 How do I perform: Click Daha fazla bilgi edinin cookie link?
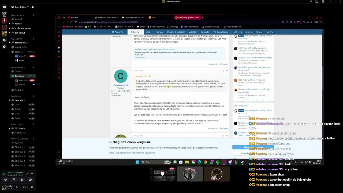click(132, 153)
